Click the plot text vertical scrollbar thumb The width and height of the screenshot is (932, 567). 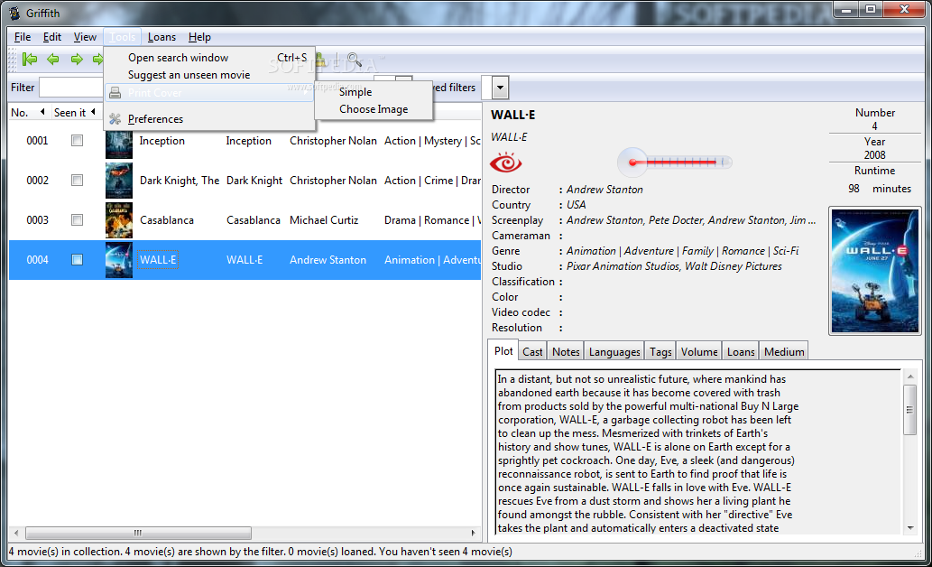tap(909, 409)
